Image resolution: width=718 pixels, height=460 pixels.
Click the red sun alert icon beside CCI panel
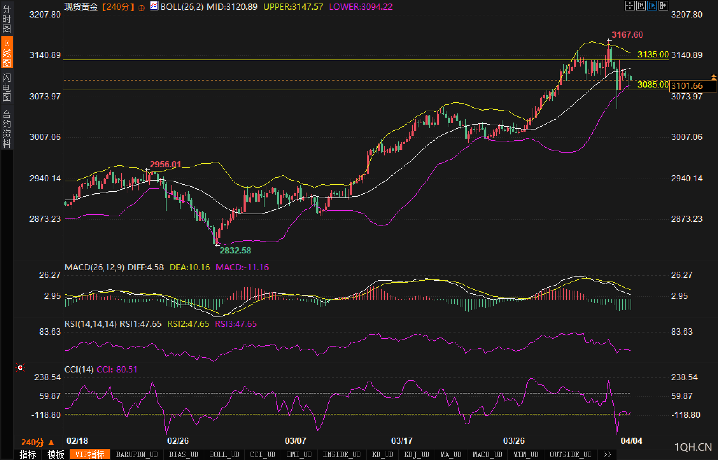[x=20, y=368]
